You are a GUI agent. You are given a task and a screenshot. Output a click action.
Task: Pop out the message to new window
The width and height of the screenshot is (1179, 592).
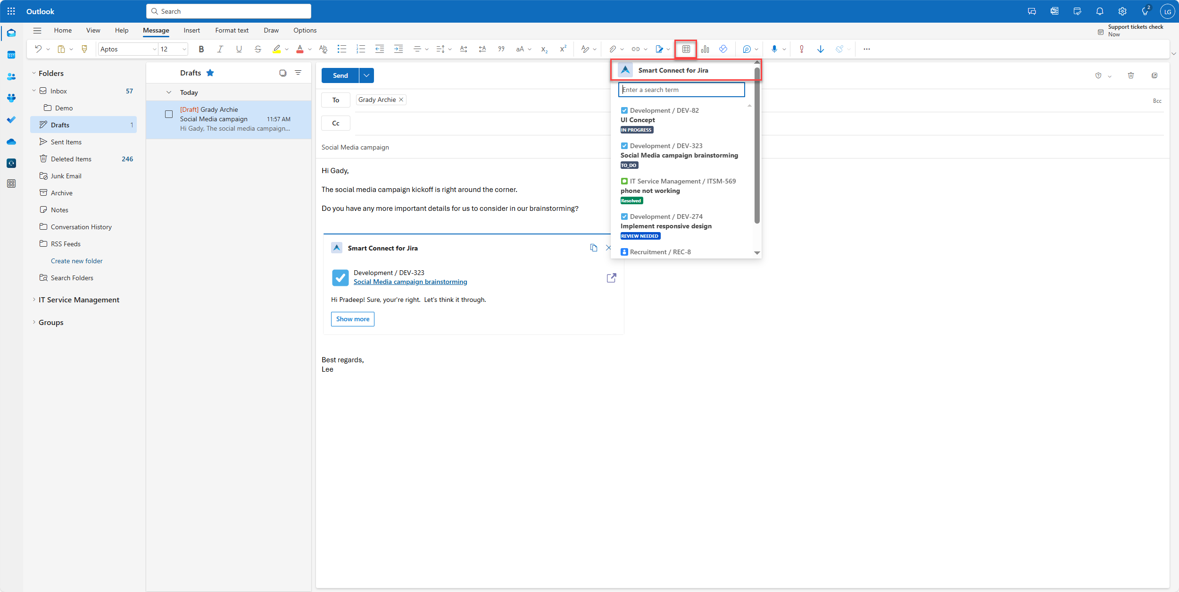coord(1154,75)
